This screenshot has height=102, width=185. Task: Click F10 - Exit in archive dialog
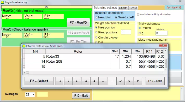155,81
